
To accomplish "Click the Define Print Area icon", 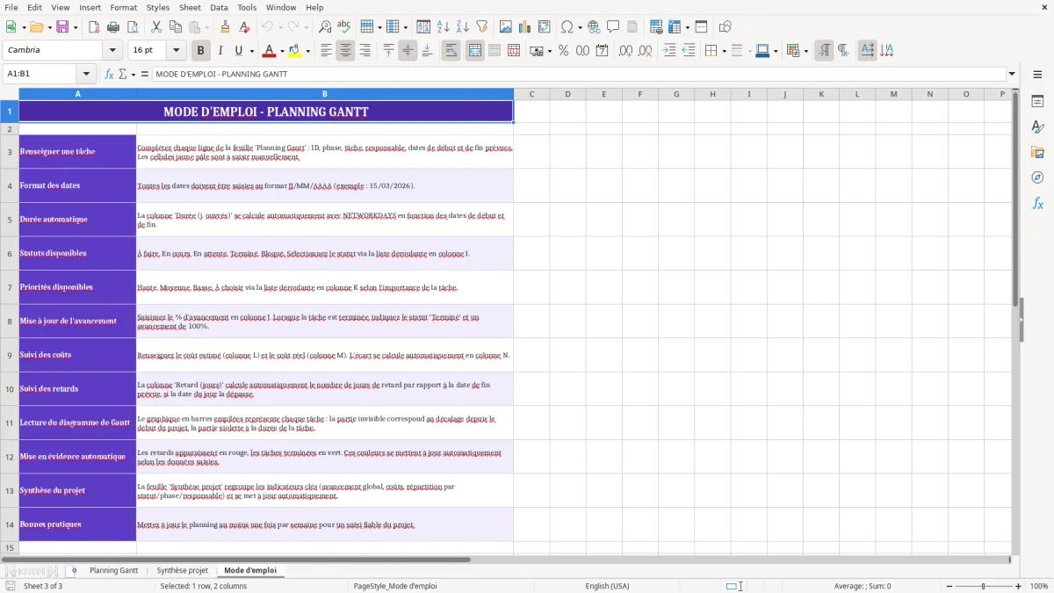I will pos(655,27).
